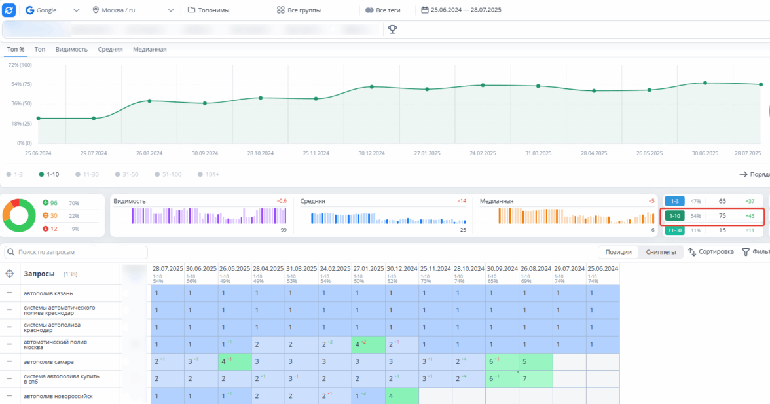Image resolution: width=770 pixels, height=404 pixels.
Task: Switch to the Медианная chart tab
Action: click(149, 49)
